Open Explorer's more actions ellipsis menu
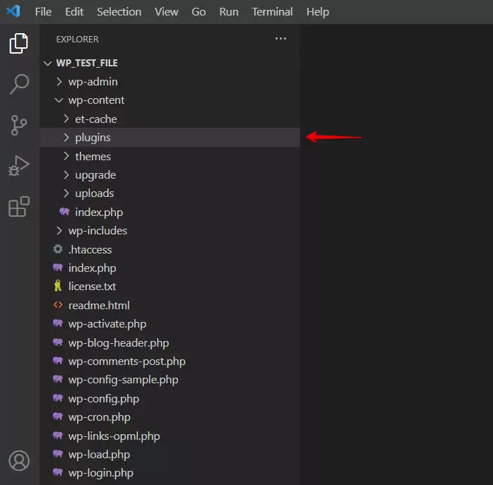Screen dimensions: 493x485 pos(280,39)
